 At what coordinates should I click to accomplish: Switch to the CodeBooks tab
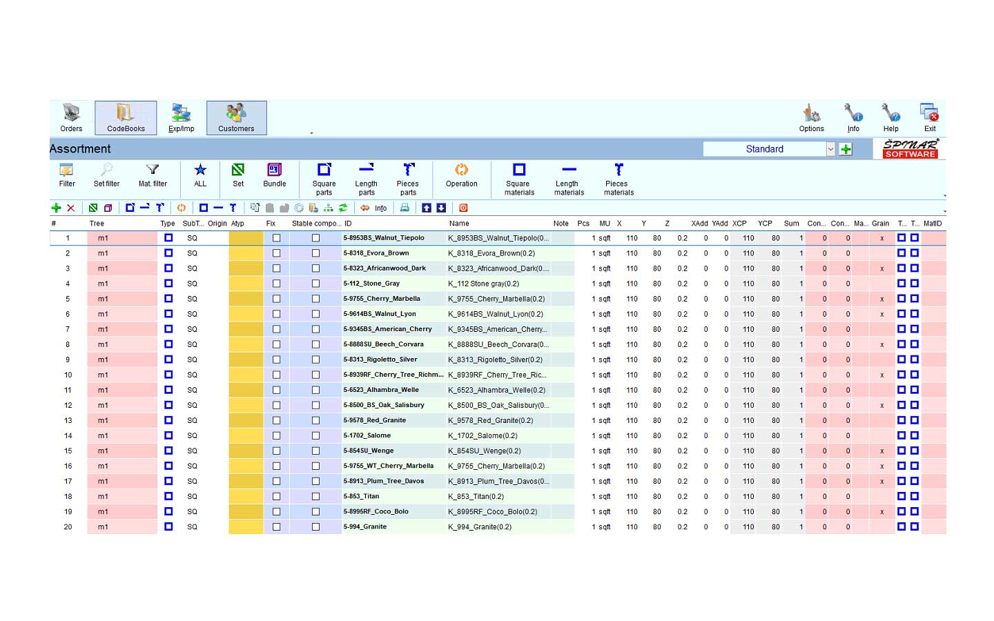pos(126,118)
